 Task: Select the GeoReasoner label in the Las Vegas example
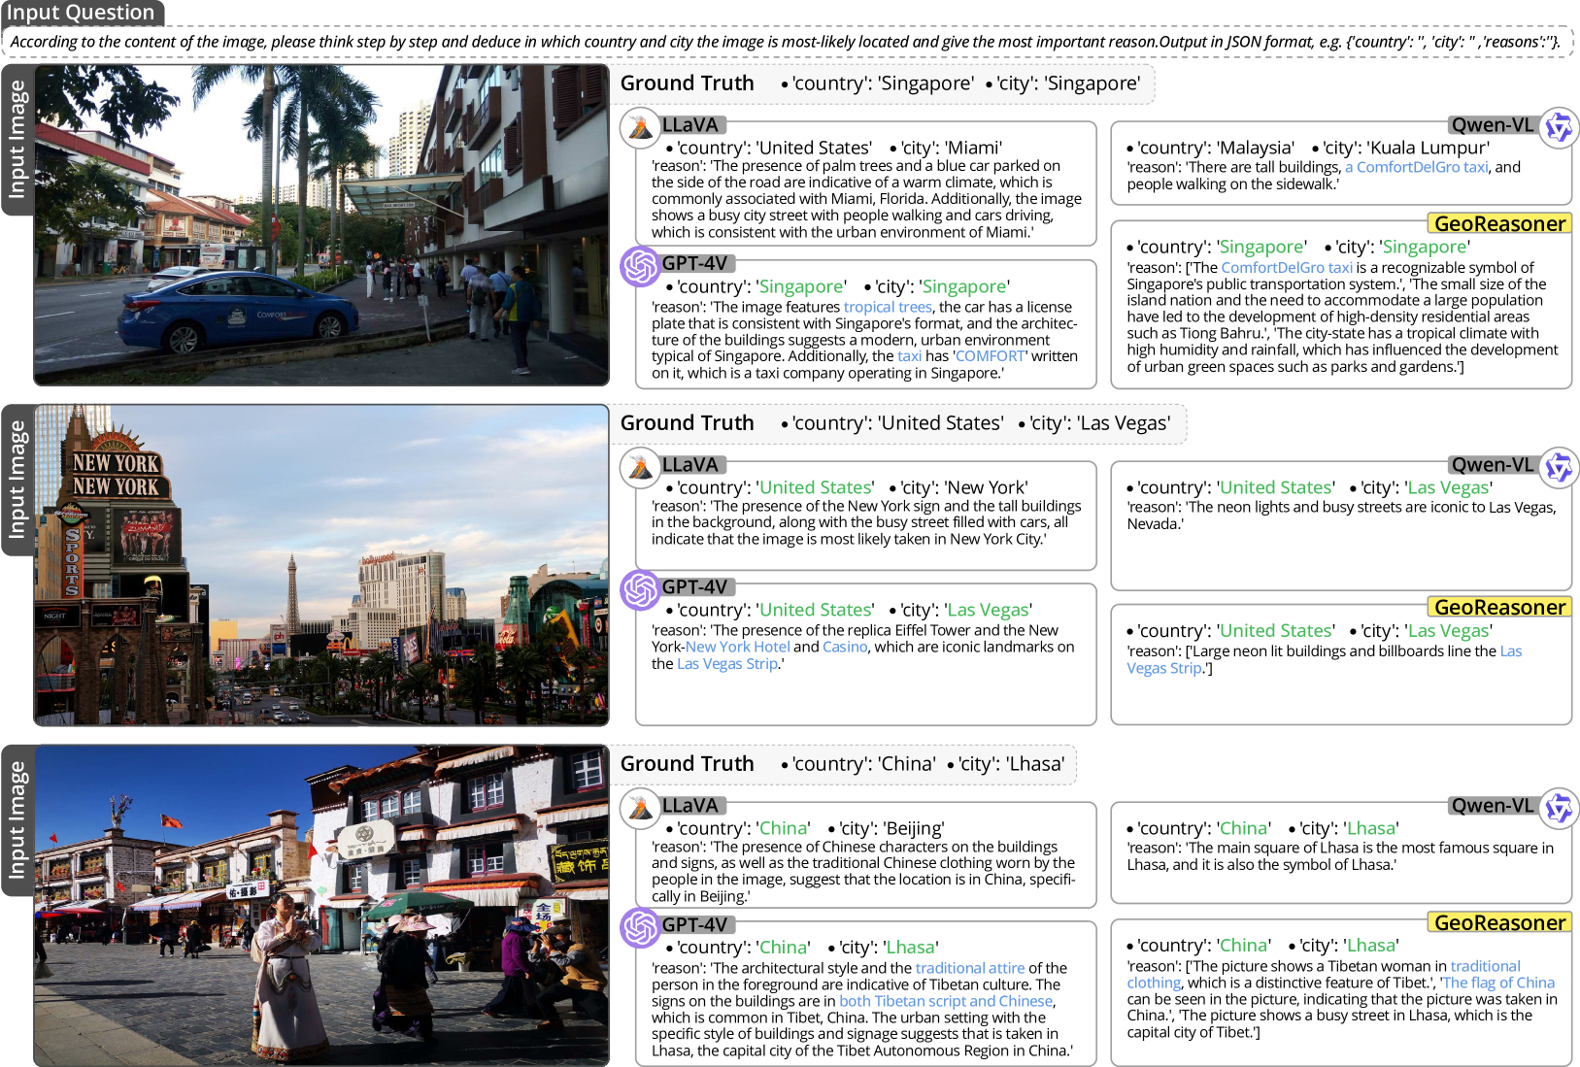click(x=1499, y=607)
